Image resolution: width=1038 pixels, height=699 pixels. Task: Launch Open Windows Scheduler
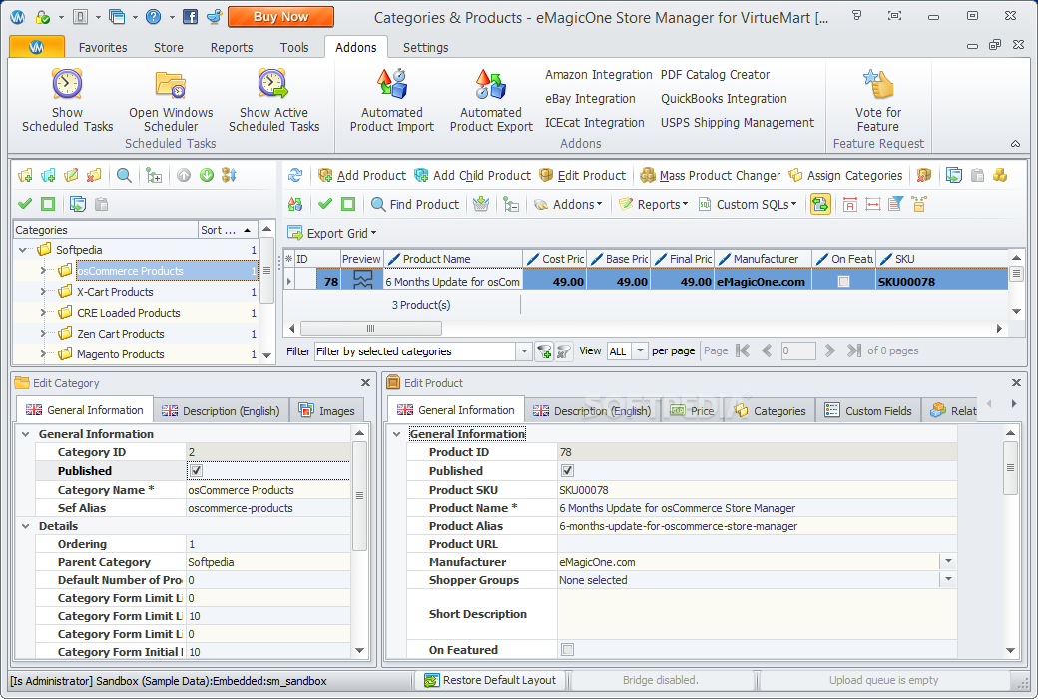coord(171,101)
